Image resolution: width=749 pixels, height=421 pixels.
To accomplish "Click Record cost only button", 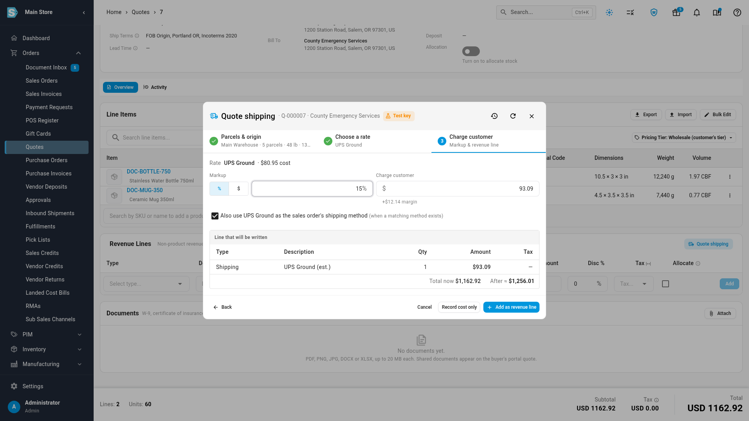I will [x=459, y=307].
